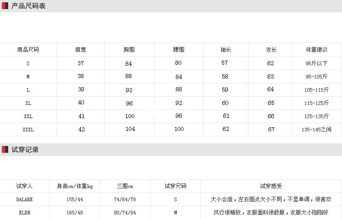This screenshot has height=219, width=342.
Task: Select the ELEN tester name
Action: point(24,213)
